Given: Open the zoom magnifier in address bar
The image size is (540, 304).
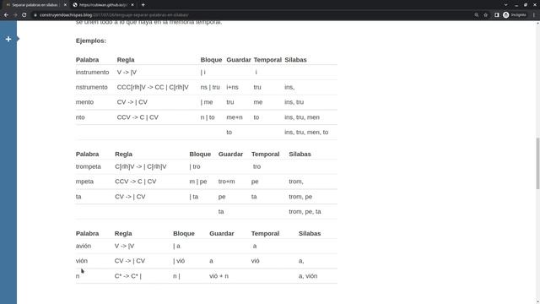Looking at the screenshot, I should (477, 15).
